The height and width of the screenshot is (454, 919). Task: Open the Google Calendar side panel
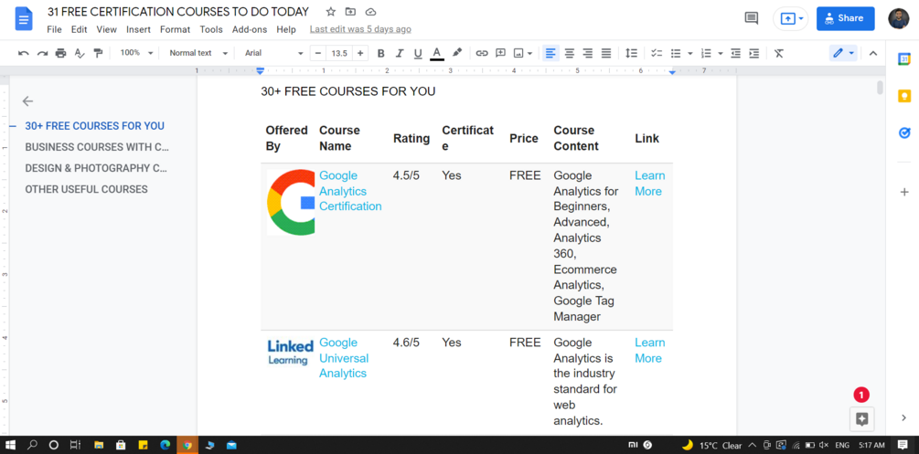point(904,58)
